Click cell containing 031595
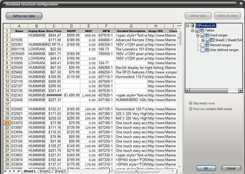This screenshot has width=245, height=174. click(x=19, y=40)
